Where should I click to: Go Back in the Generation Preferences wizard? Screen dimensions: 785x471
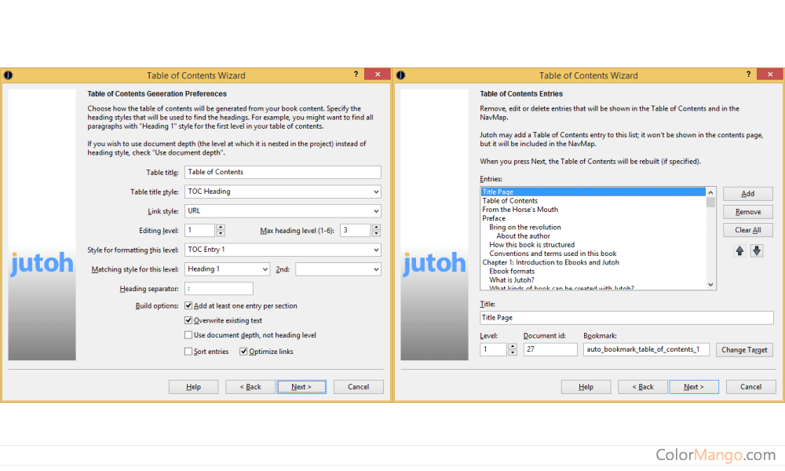(250, 387)
